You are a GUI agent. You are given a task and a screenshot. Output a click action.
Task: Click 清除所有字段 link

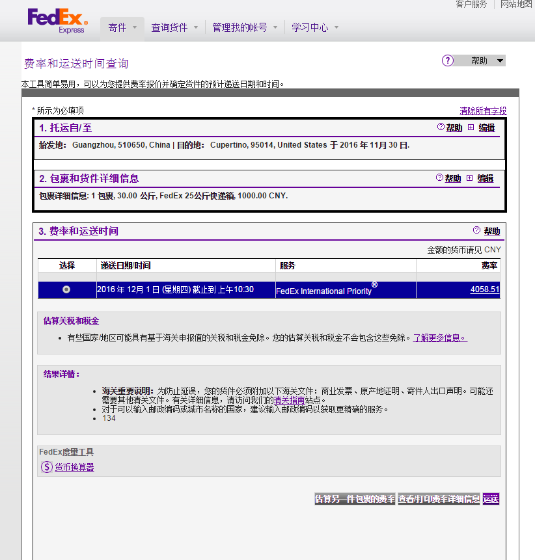click(483, 111)
